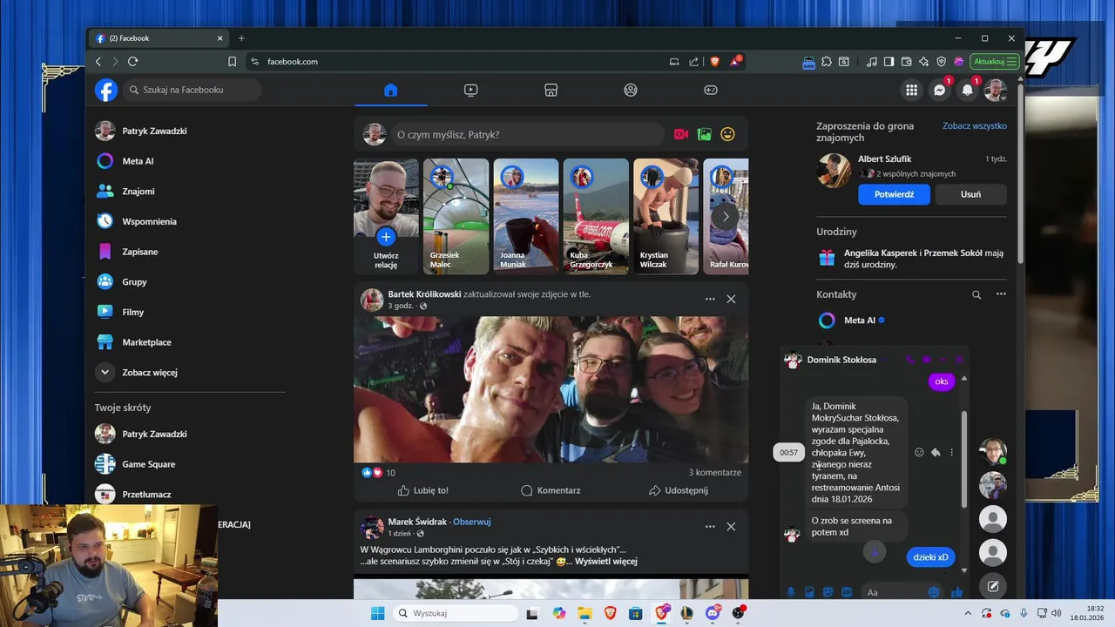Viewport: 1115px width, 627px height.
Task: Open the notifications bell
Action: coord(967,90)
